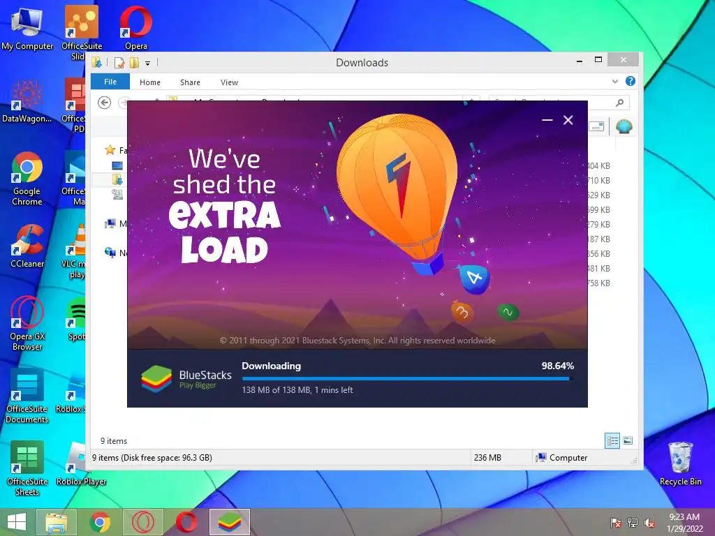
Task: Click the Downloads folder title bar icon
Action: coord(96,62)
